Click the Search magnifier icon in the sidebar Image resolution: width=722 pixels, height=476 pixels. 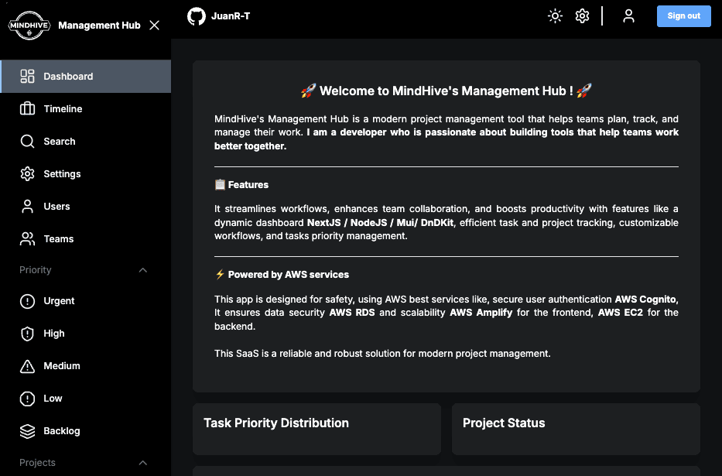(x=28, y=142)
